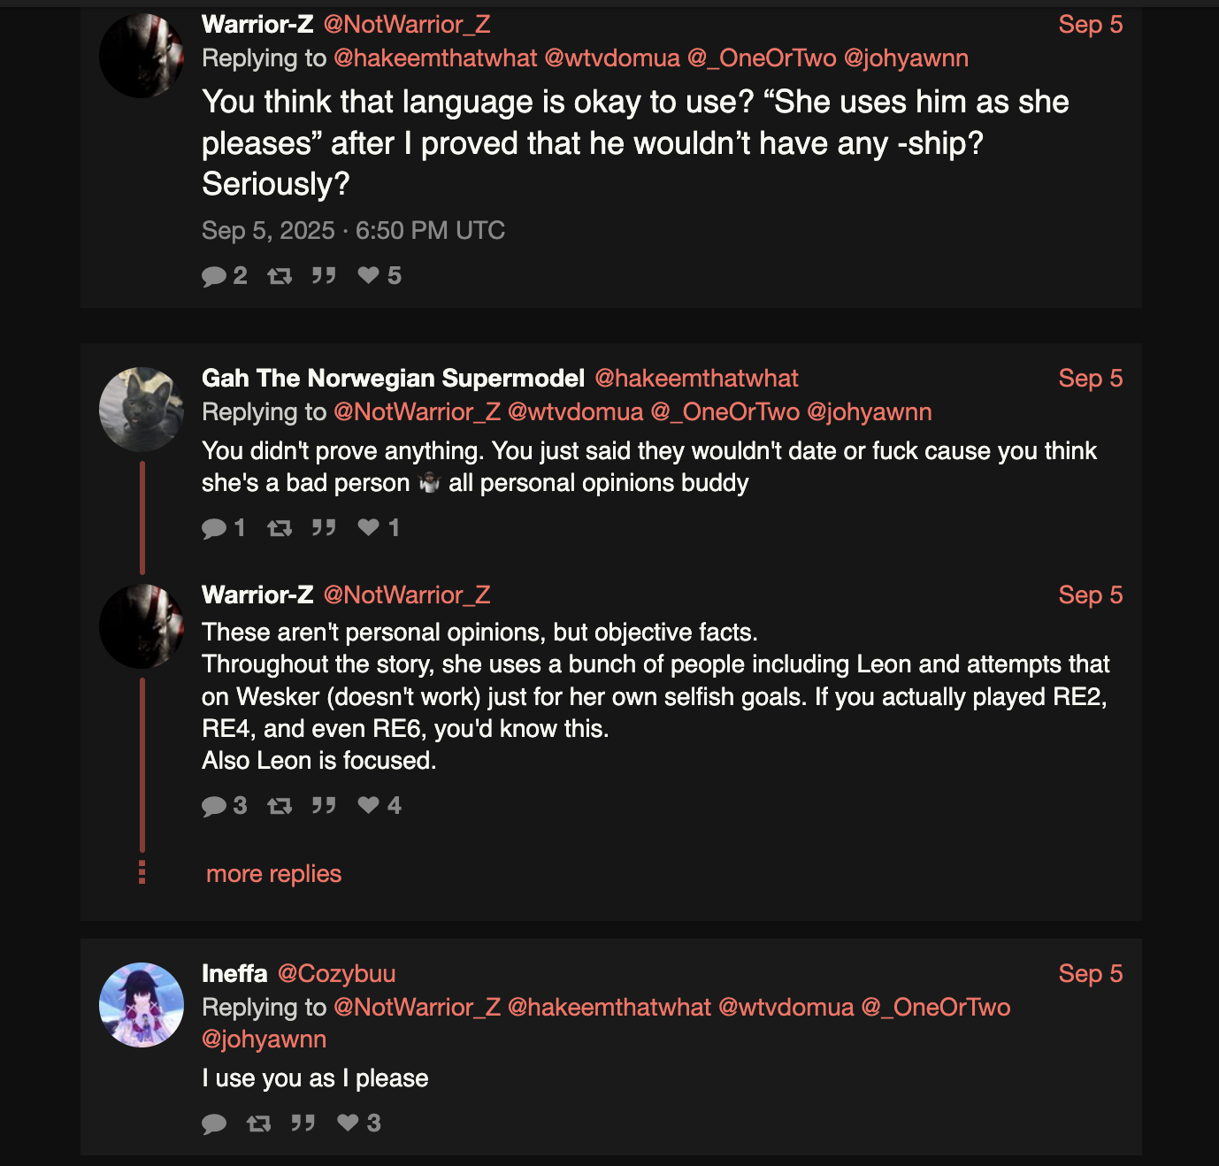The width and height of the screenshot is (1219, 1166).
Task: Click retweet icon on Warrior-Z's top tweet
Action: point(280,276)
